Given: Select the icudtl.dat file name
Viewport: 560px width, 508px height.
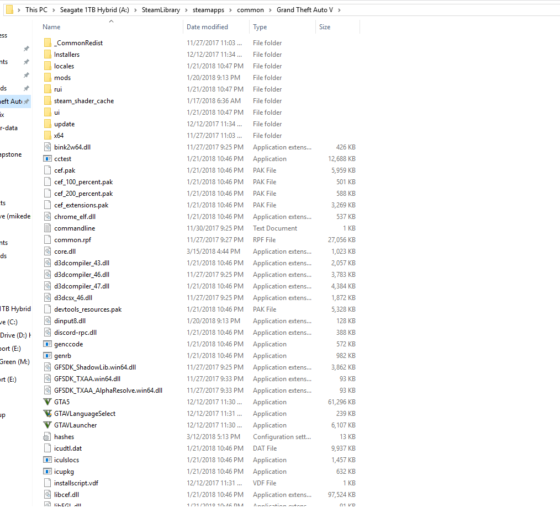Looking at the screenshot, I should tap(68, 448).
